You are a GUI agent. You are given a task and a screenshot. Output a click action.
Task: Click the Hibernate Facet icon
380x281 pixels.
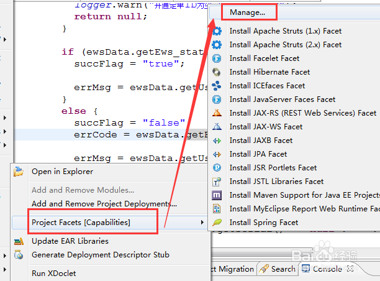click(217, 72)
